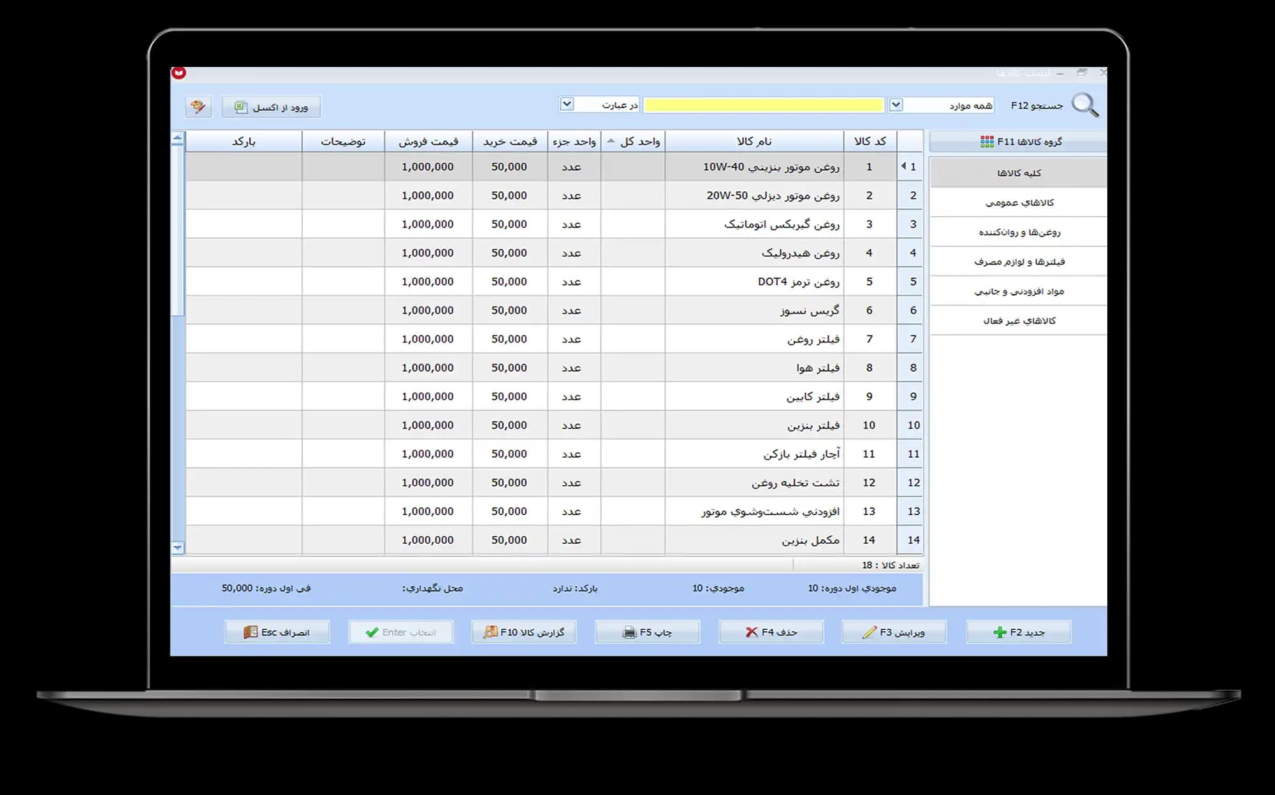Click the Excel import button ورود از اکسل

tap(271, 106)
